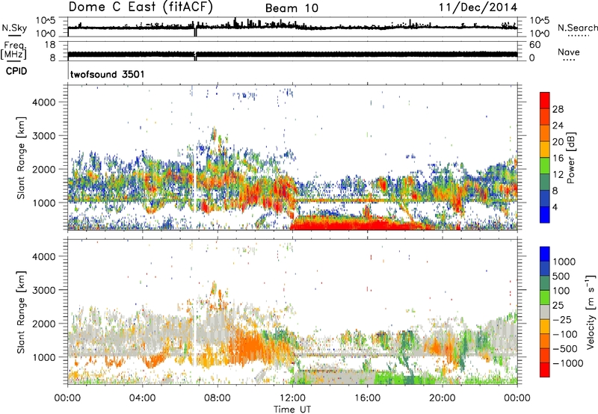
Task: Click the "4000" tick on the power panel axis
Action: coord(44,102)
